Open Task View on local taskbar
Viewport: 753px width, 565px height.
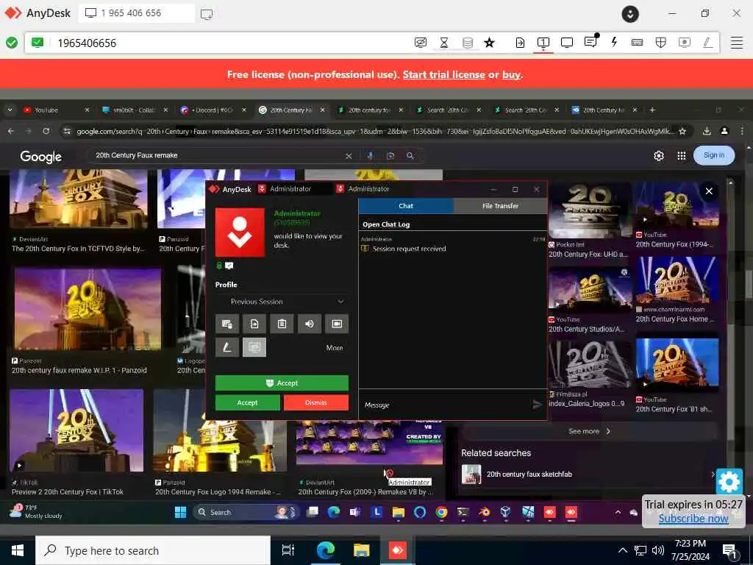tap(288, 550)
